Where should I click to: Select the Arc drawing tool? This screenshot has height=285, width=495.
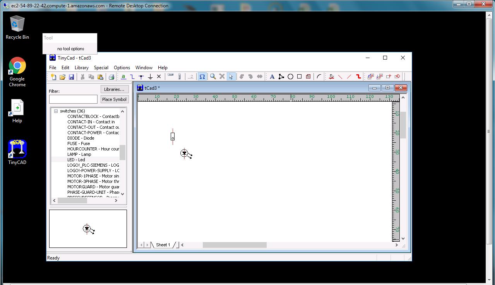pos(319,77)
